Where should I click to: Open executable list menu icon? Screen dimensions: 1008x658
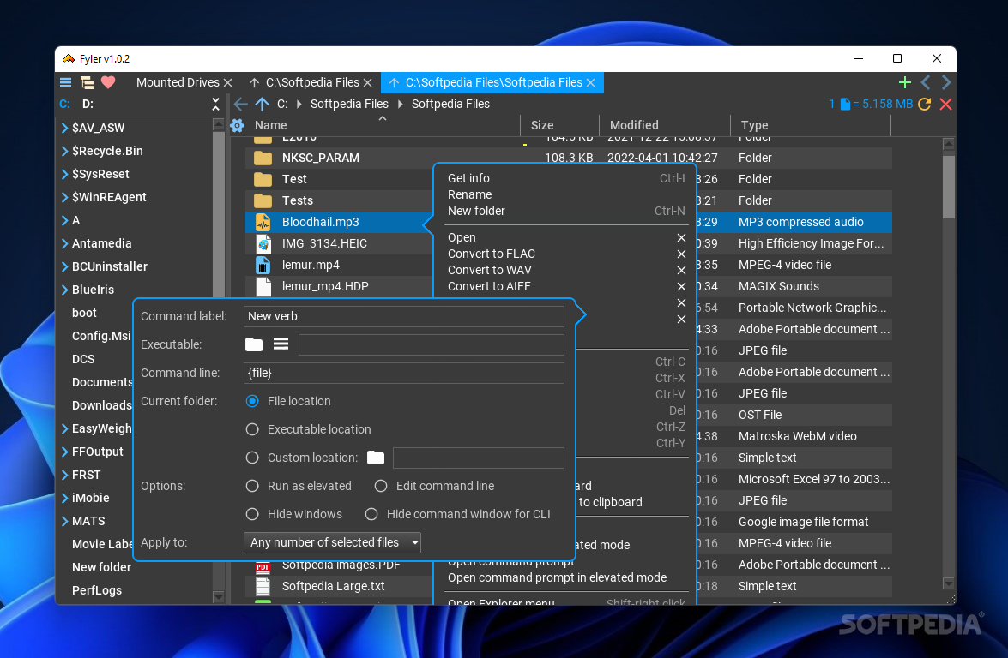pos(281,344)
